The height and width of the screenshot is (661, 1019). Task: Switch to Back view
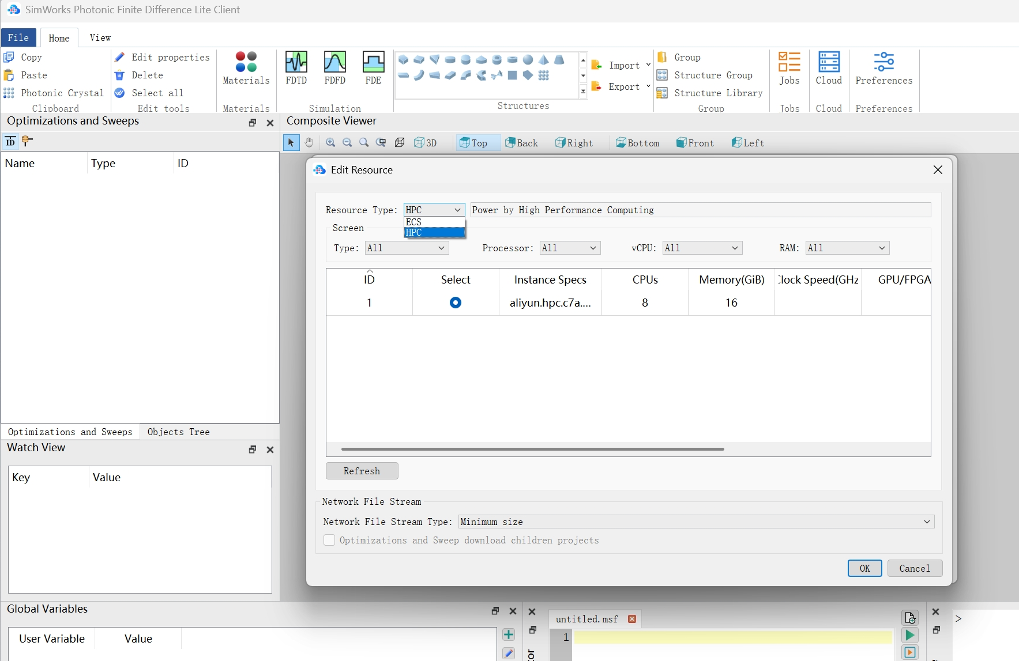[x=521, y=142]
